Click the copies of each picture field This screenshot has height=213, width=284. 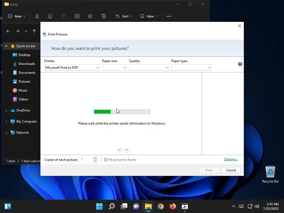tap(87, 159)
